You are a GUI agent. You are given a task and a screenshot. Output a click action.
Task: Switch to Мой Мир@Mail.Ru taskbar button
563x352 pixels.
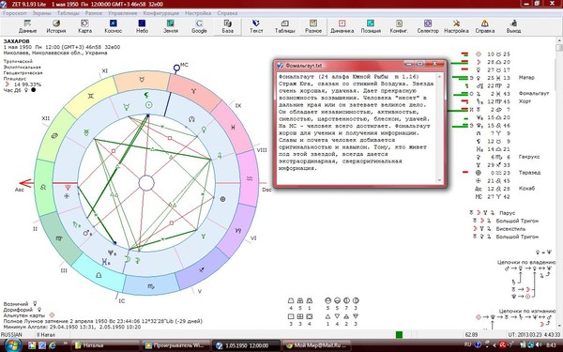316,345
